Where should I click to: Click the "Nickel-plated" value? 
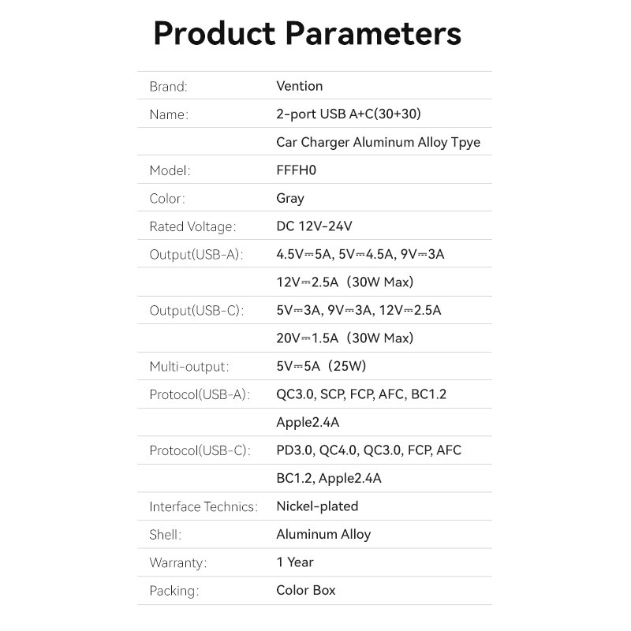point(317,506)
